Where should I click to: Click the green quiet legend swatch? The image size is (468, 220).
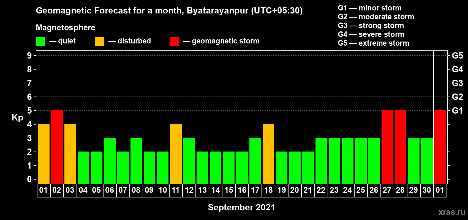[x=40, y=42]
